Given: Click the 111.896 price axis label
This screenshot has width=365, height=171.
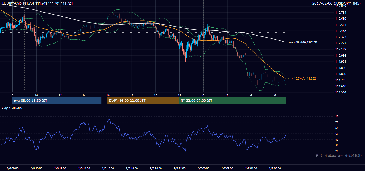Looking at the screenshot, I should (340, 68).
